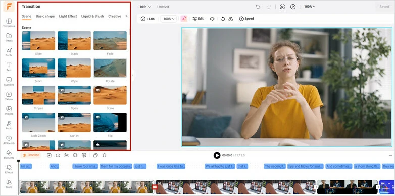Open the Videos sidebar panel
Image resolution: width=395 pixels, height=196 pixels.
pos(9,96)
